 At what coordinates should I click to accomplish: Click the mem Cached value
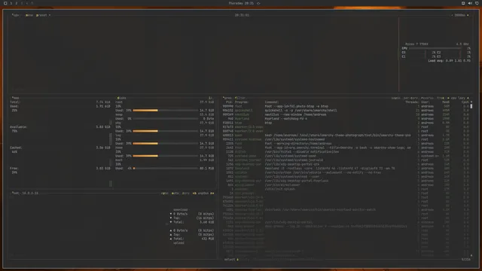tap(103, 148)
